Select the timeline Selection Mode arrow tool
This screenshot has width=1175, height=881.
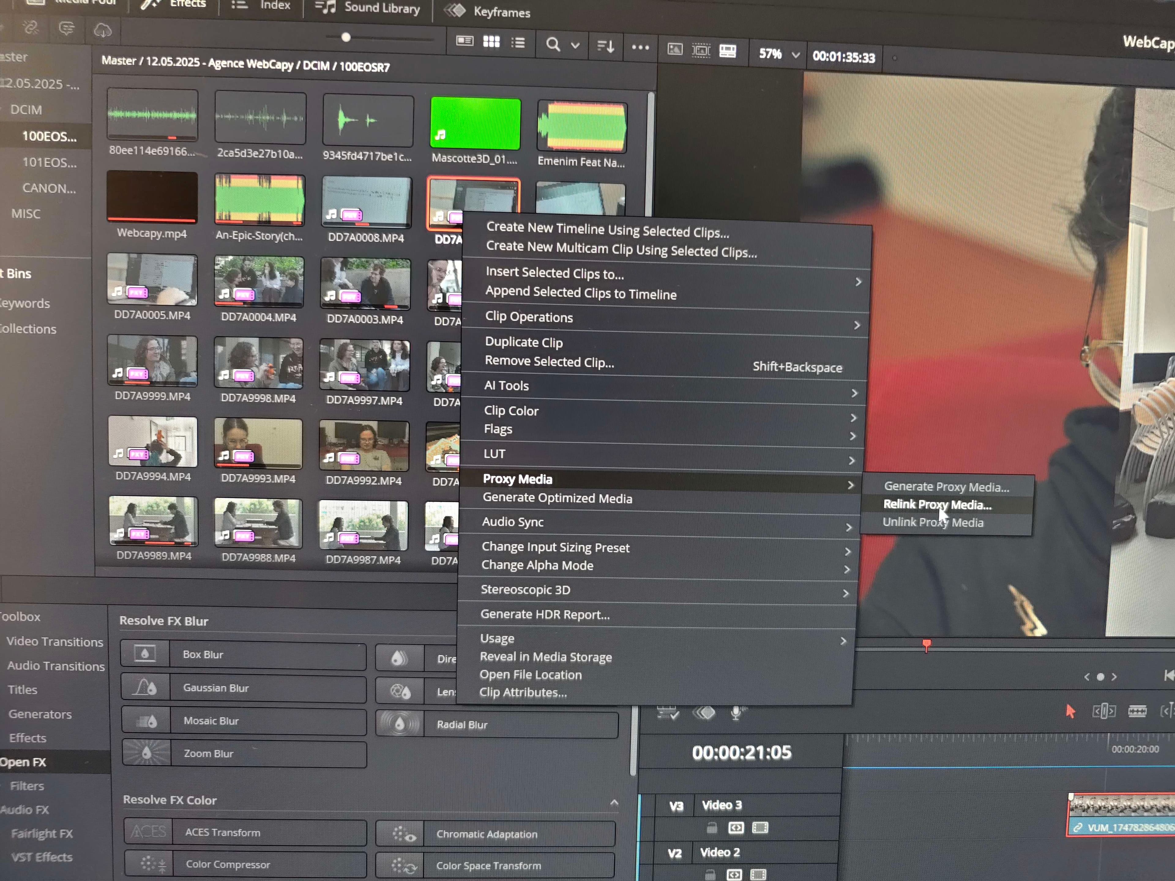1070,711
